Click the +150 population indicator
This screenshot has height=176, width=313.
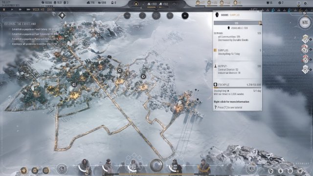click(152, 4)
